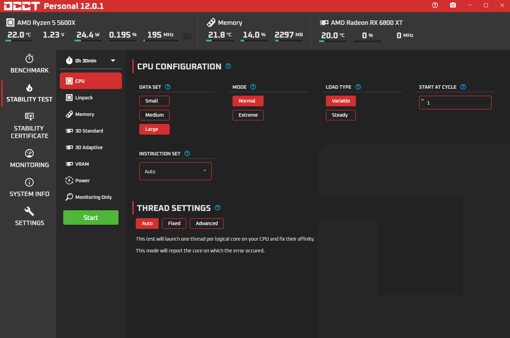Open the Settings section
This screenshot has width=510, height=338.
pyautogui.click(x=29, y=217)
